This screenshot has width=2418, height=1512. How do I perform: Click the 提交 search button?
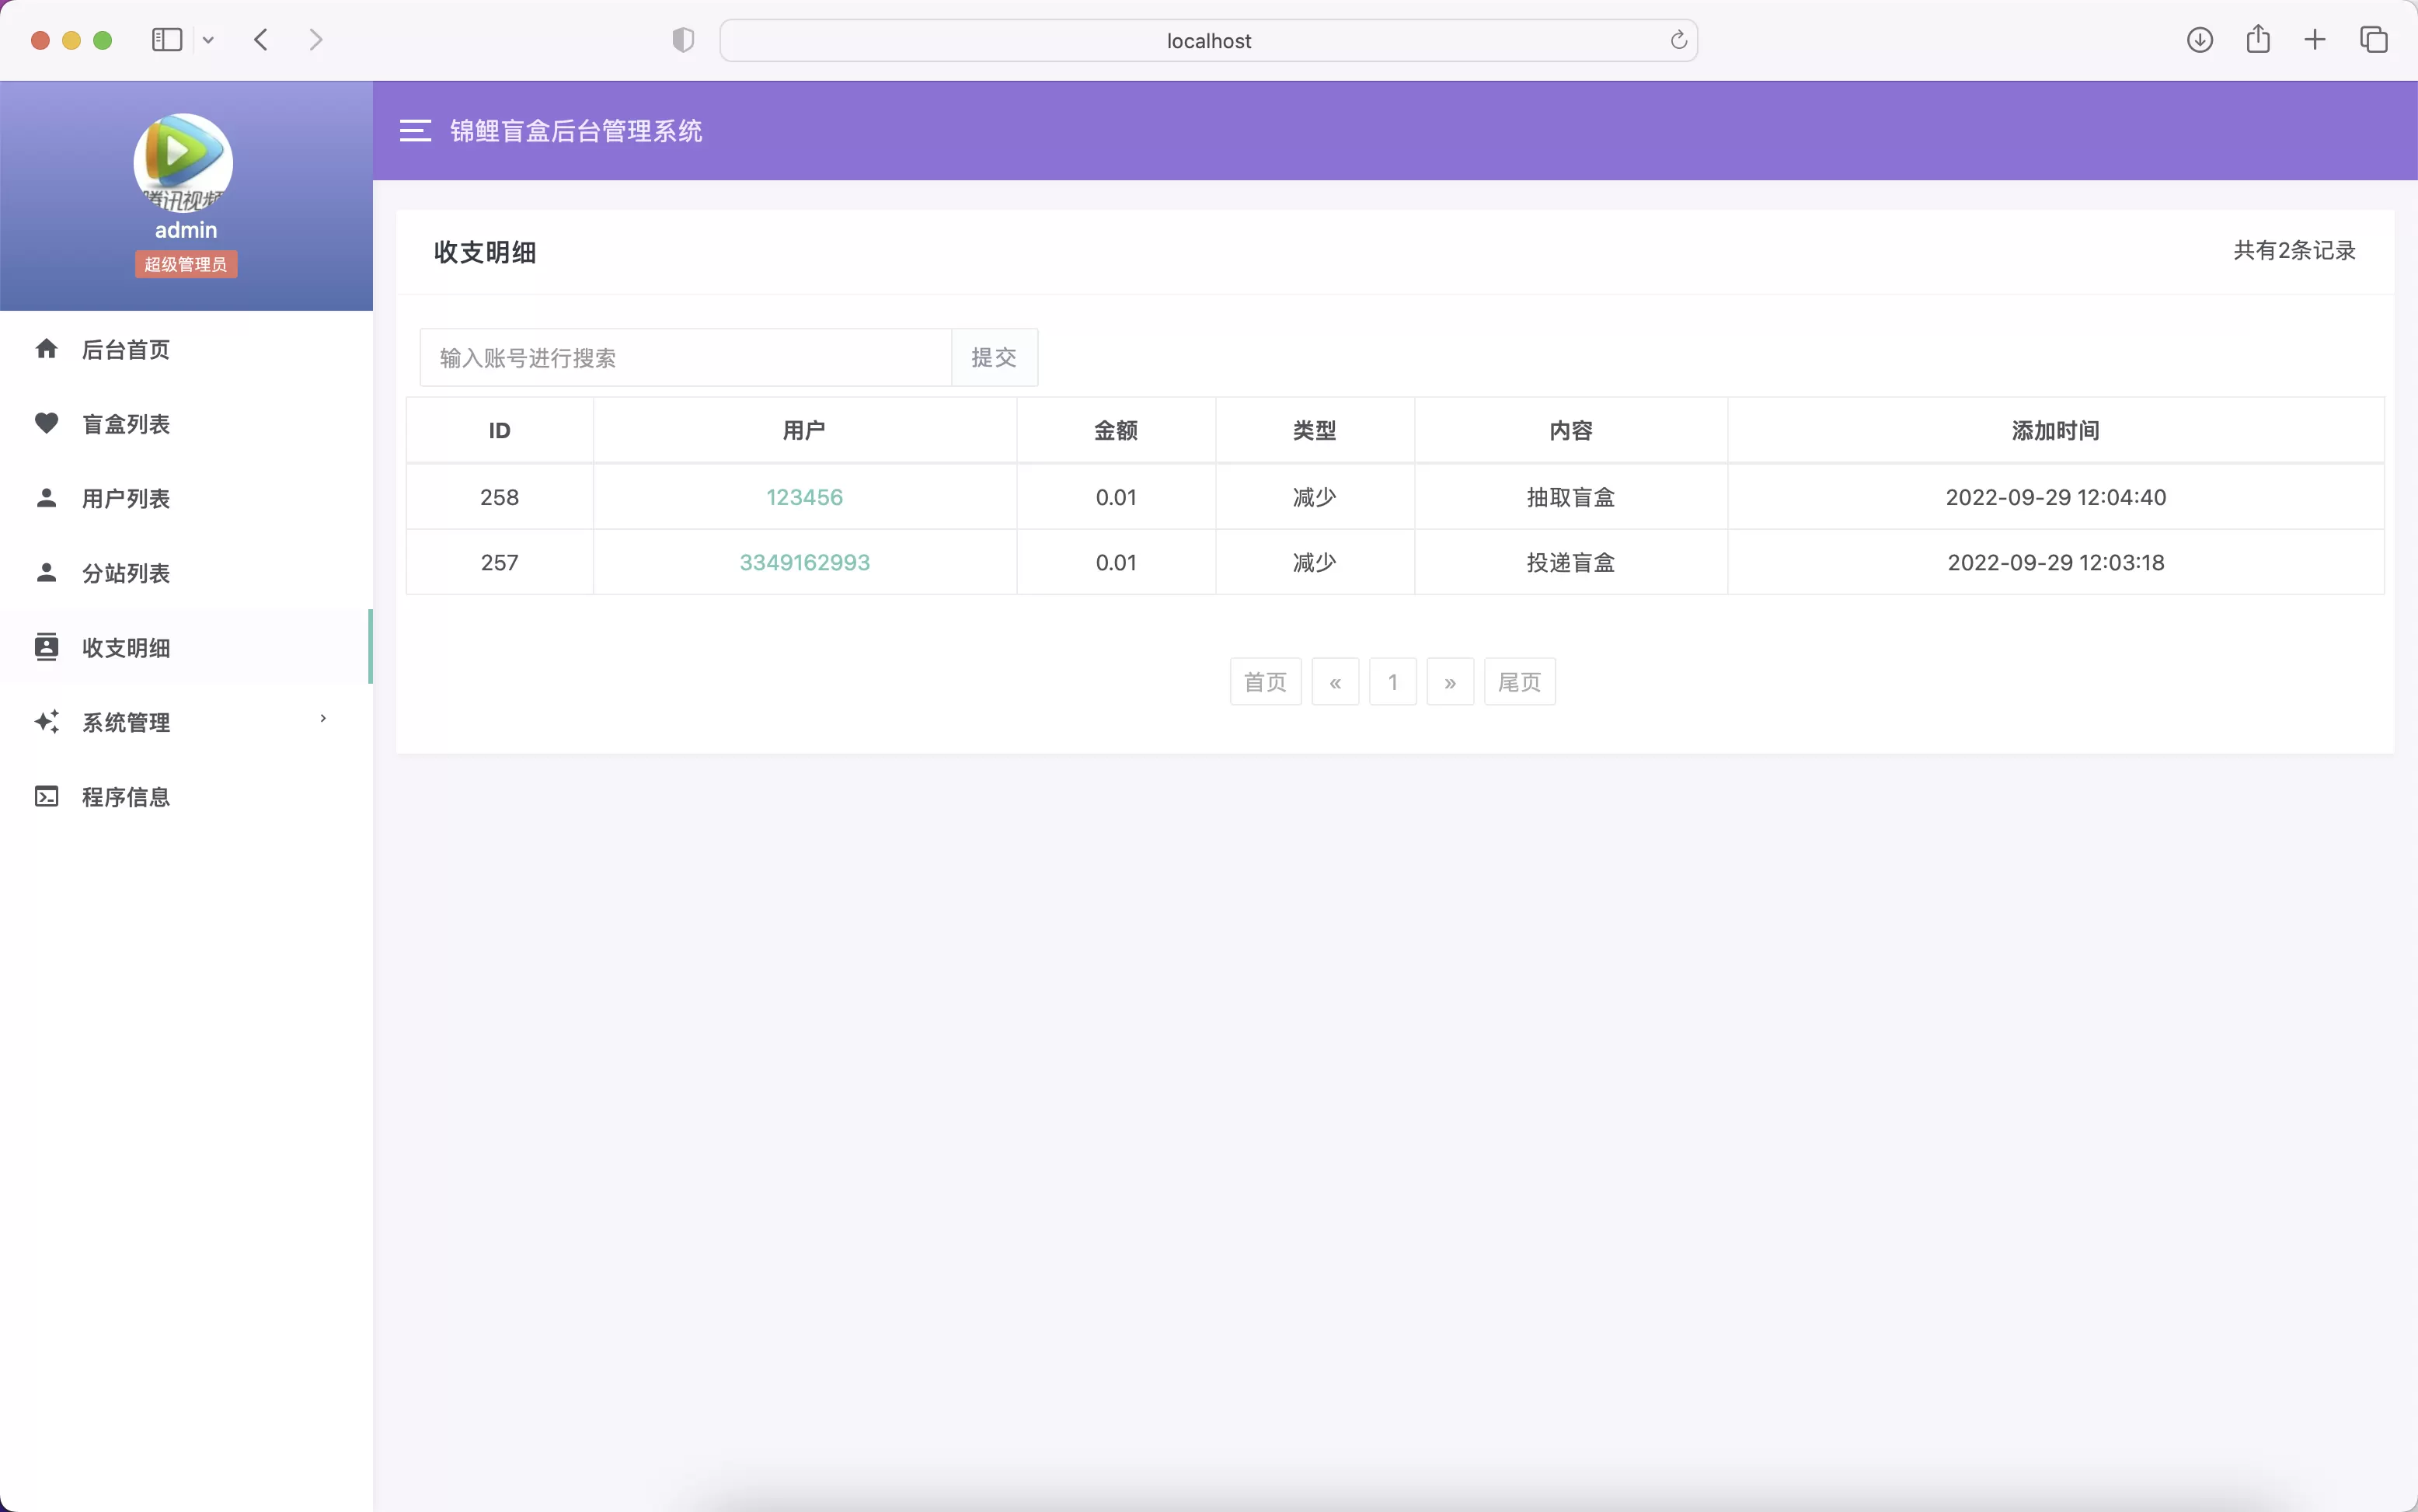point(994,357)
